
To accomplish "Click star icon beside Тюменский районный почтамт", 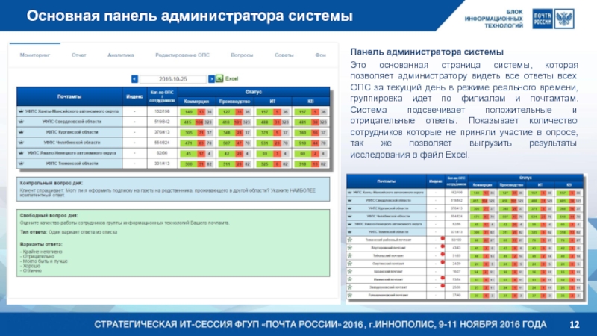I will point(349,240).
